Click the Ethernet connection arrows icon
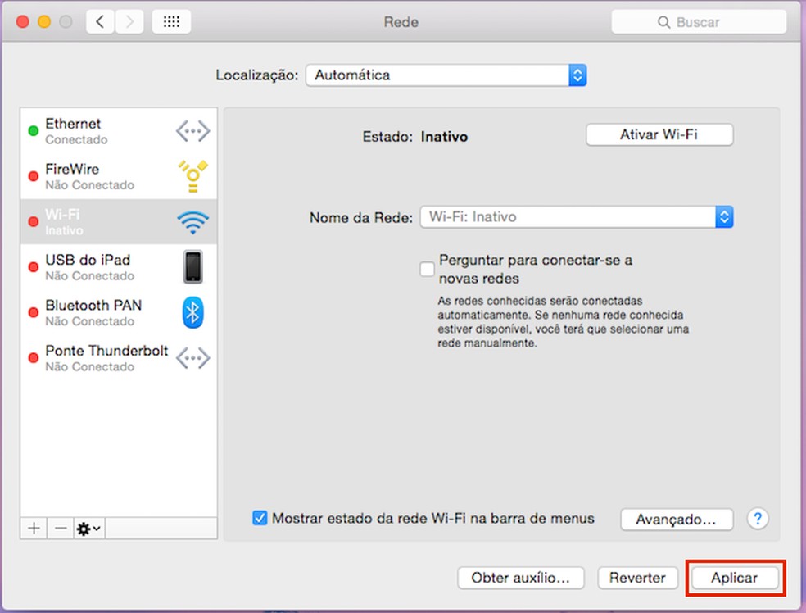 click(192, 131)
